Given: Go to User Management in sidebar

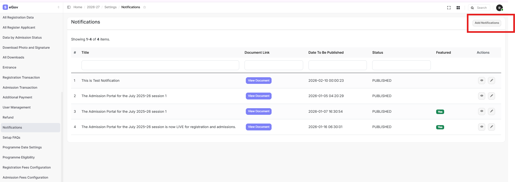Looking at the screenshot, I should [17, 107].
